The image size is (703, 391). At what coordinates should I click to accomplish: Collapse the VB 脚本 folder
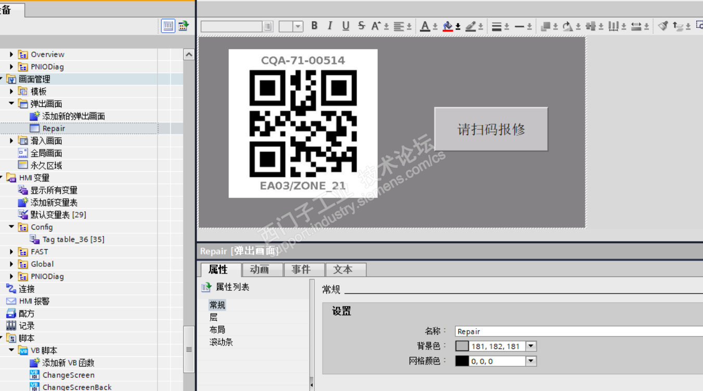coord(11,350)
